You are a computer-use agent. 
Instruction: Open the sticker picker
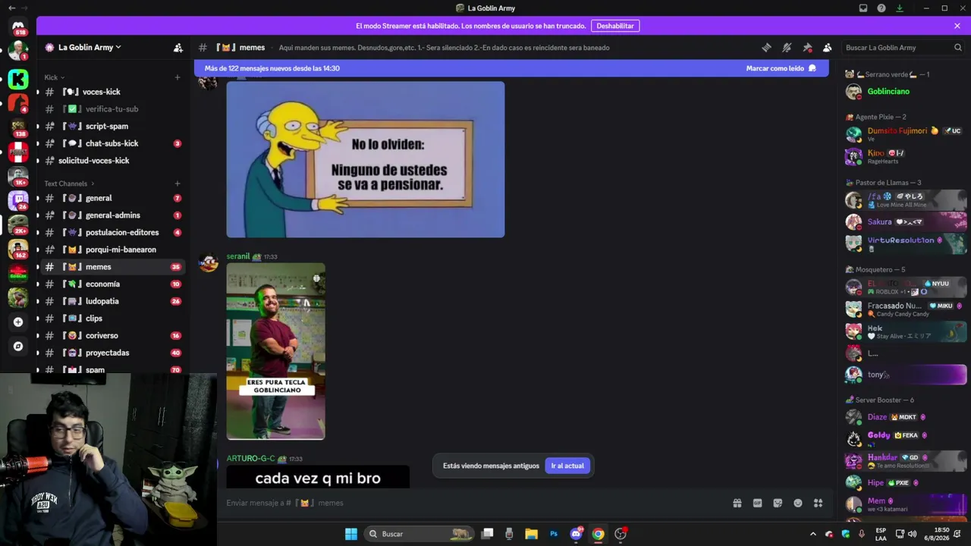(x=778, y=503)
